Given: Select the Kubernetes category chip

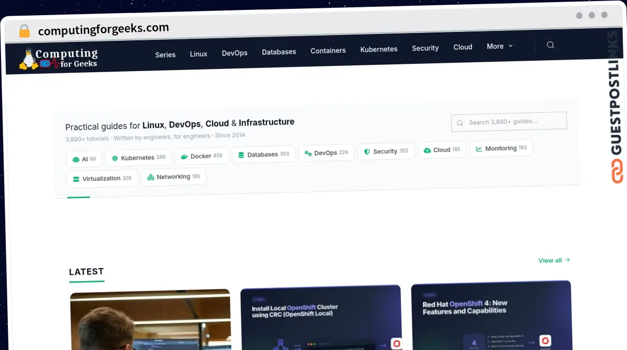Looking at the screenshot, I should [x=138, y=158].
